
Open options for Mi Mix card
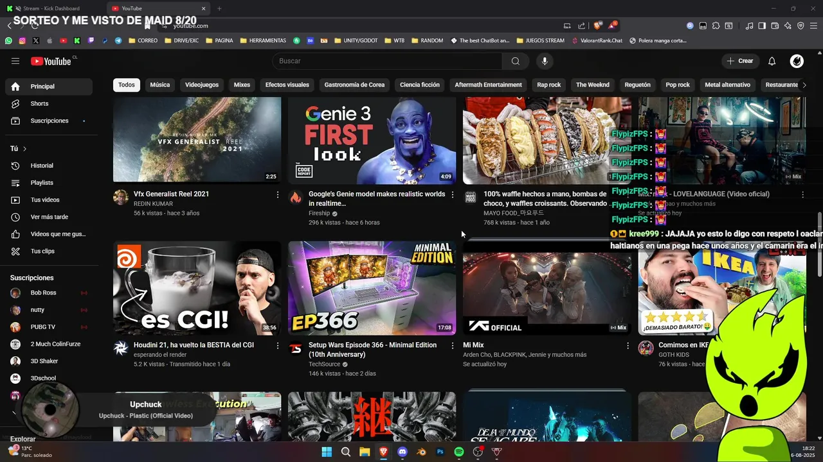click(628, 346)
